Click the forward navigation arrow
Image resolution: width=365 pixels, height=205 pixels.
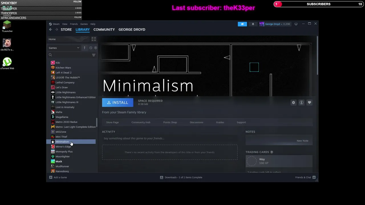[56, 29]
